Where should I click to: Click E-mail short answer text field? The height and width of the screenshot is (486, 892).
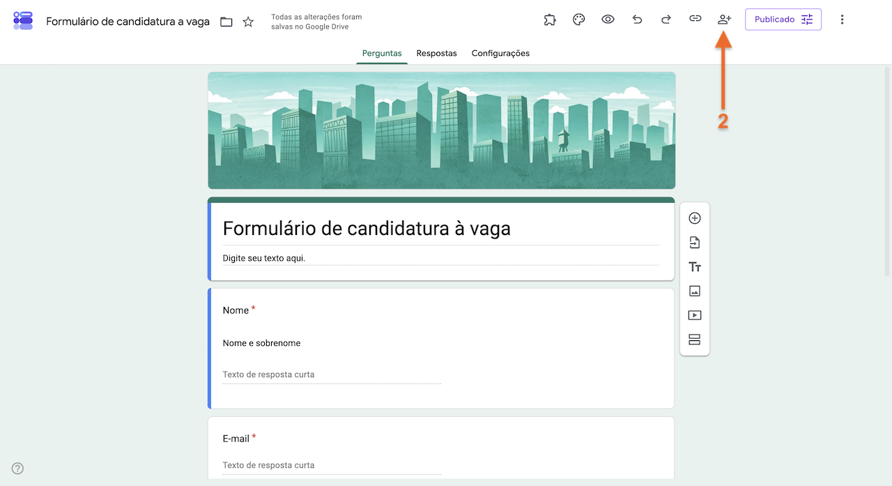pyautogui.click(x=332, y=465)
